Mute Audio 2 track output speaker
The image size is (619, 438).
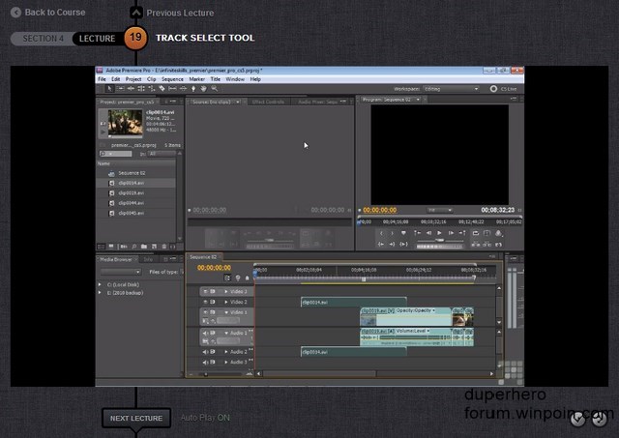click(205, 352)
